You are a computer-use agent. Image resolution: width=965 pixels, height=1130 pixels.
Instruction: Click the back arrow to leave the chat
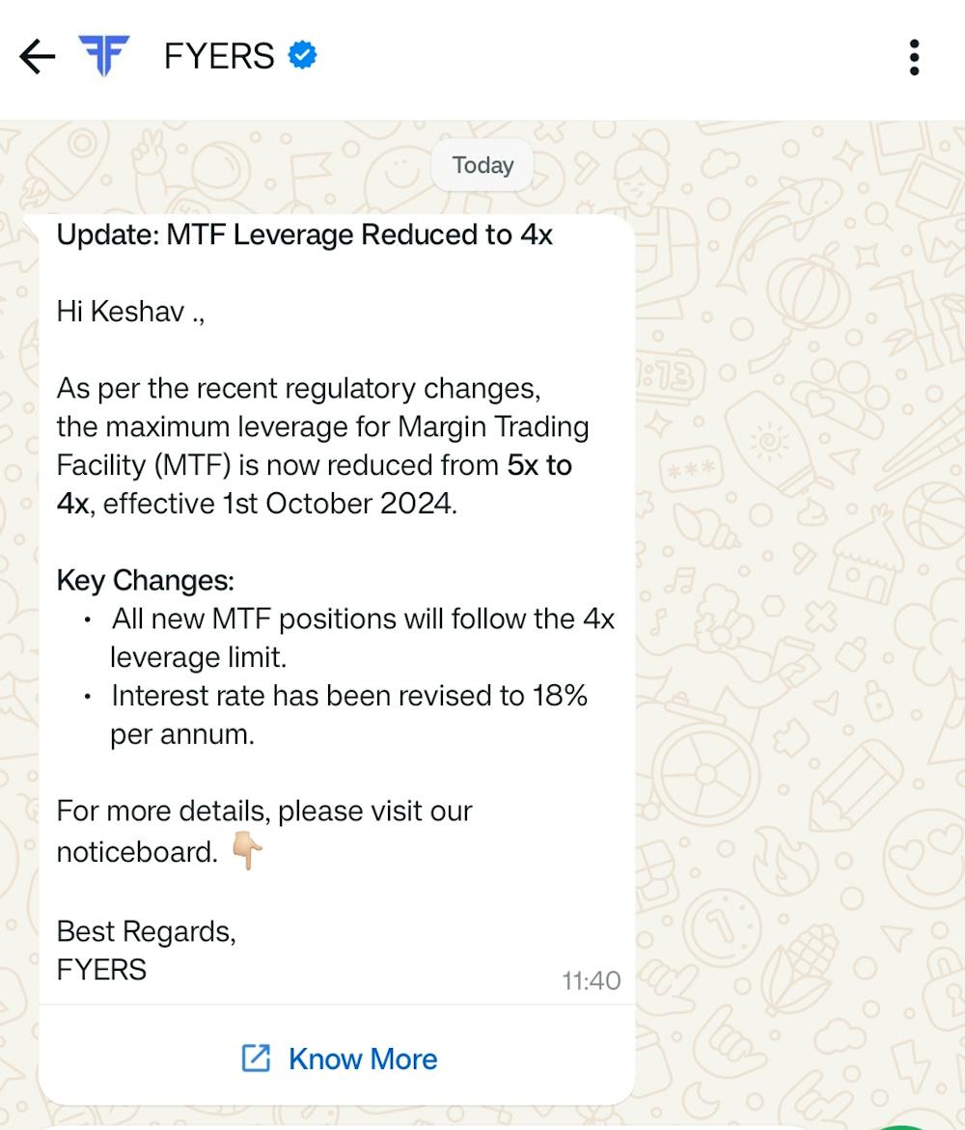point(37,56)
